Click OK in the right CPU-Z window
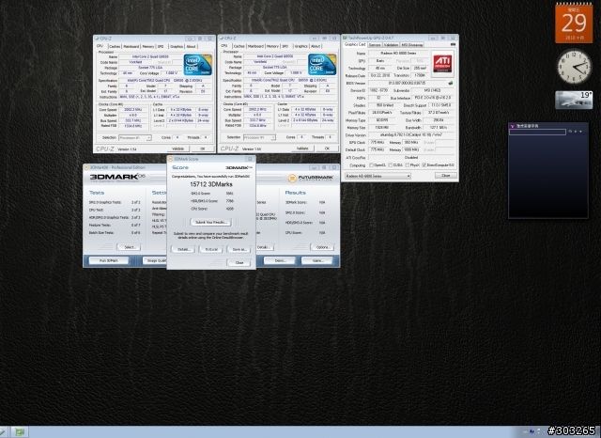This screenshot has width=601, height=438. (x=327, y=149)
